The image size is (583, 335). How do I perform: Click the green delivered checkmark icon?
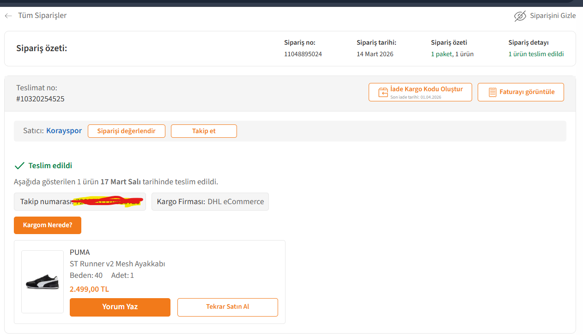(x=19, y=165)
